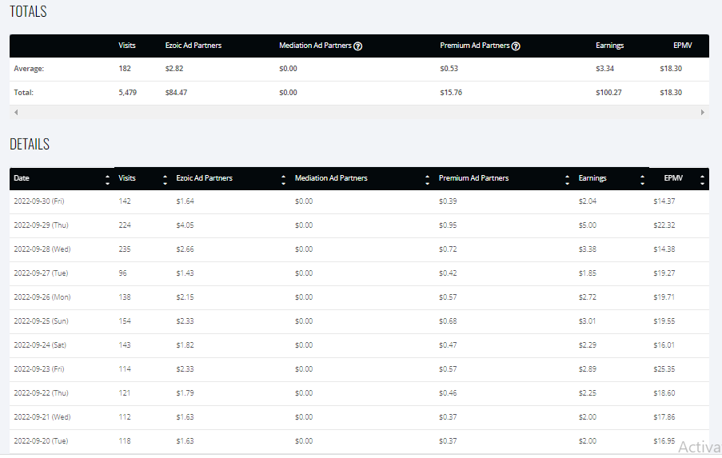Click the Visits column sort arrows

(165, 180)
